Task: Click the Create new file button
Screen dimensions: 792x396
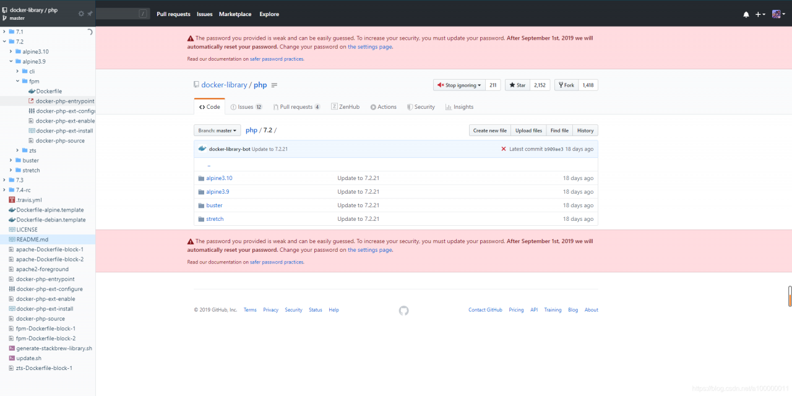Action: pos(490,131)
